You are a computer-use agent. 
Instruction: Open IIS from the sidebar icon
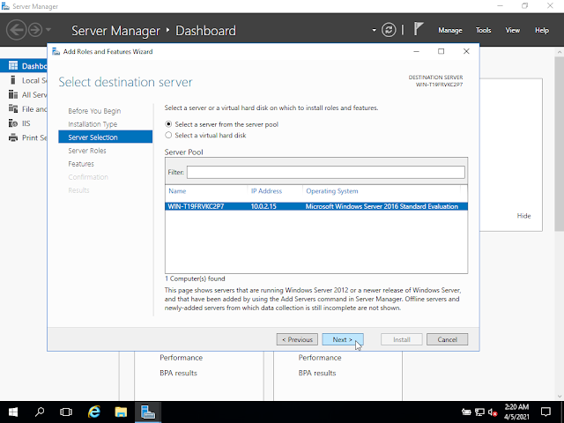(13, 123)
